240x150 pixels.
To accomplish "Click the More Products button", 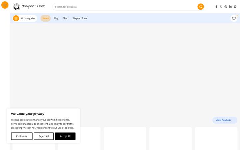I will click(x=225, y=120).
